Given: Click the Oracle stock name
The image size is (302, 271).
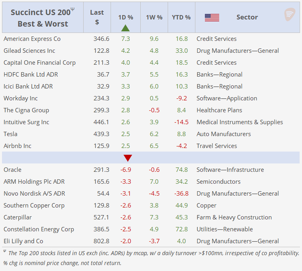Looking at the screenshot, I should coord(13,170).
